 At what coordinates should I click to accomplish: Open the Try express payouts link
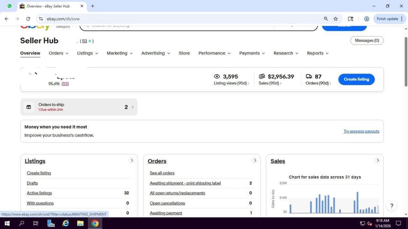(x=361, y=131)
